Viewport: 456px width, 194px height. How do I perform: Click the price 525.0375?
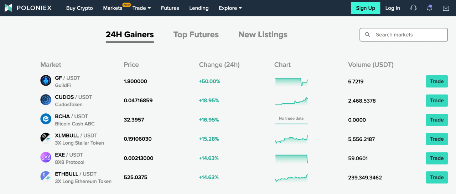pos(135,177)
